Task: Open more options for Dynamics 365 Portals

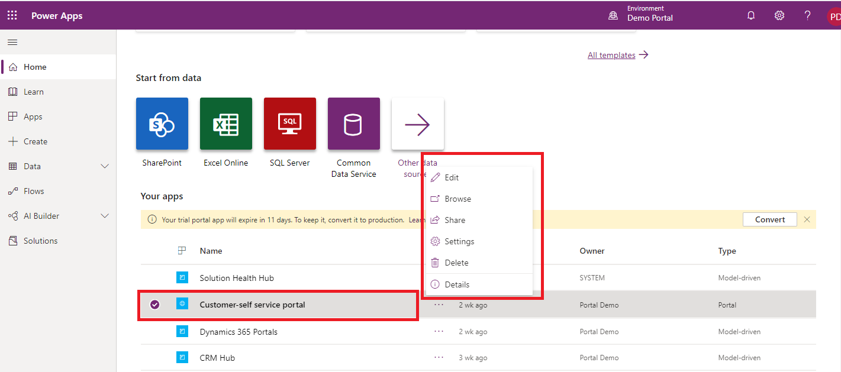Action: point(439,332)
